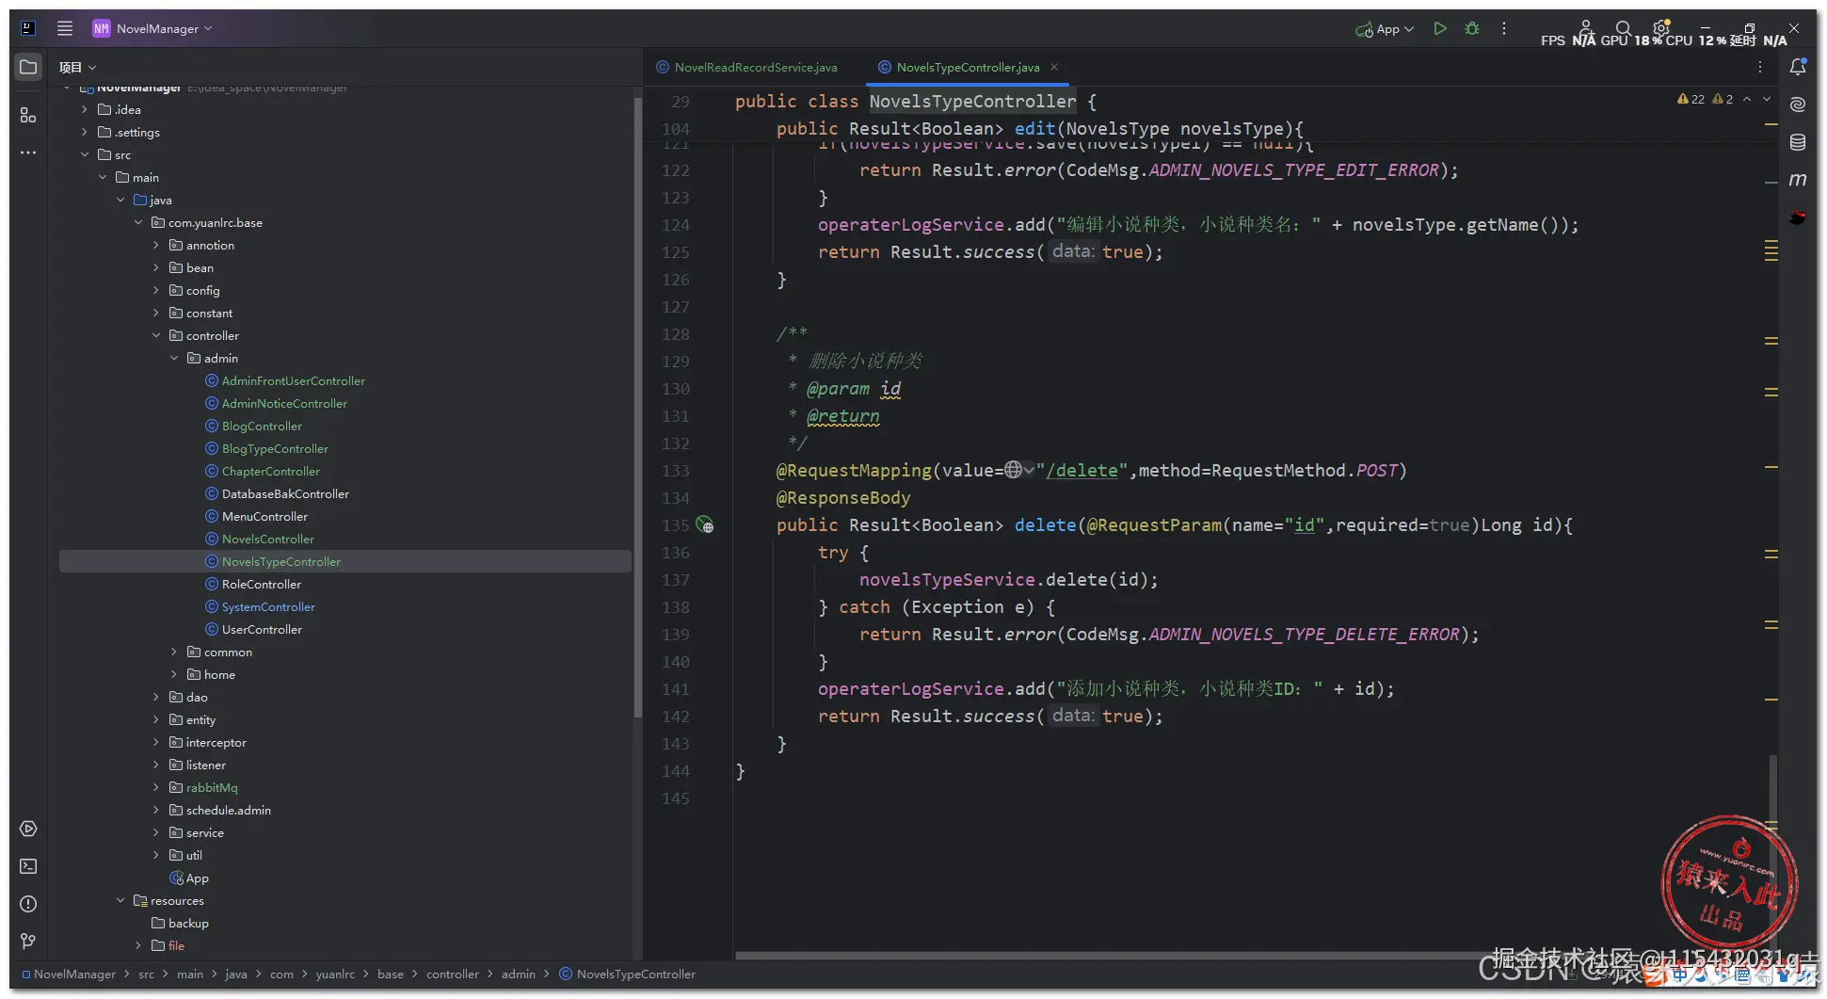
Task: Jump to the previous highlighted error arrow
Action: 1747,99
